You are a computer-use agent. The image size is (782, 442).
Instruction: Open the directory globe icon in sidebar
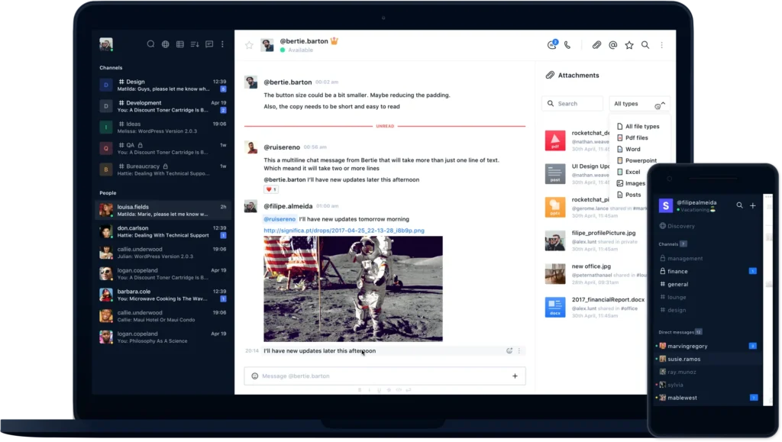click(x=165, y=44)
